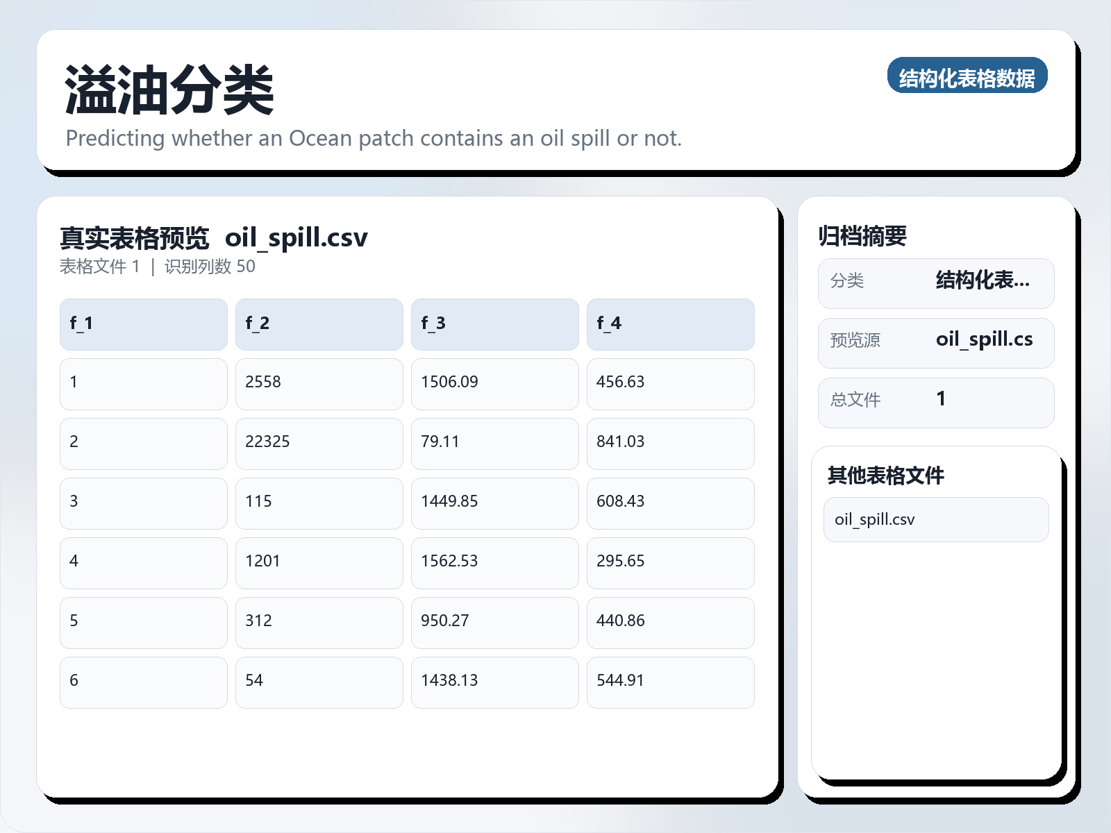Click the 其他表格文件 section heading
Viewport: 1111px width, 833px height.
point(885,476)
